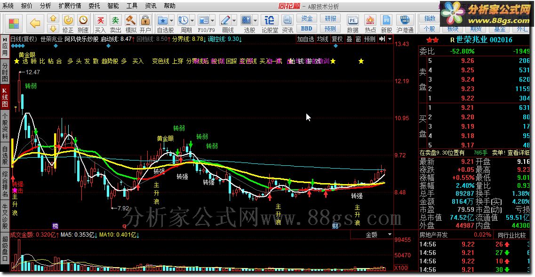Open the 报价 menu
This screenshot has height=277, width=535.
(x=27, y=6)
